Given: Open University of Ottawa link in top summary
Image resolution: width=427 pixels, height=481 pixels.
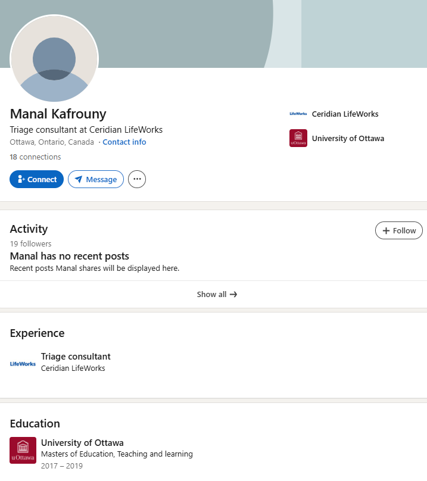Looking at the screenshot, I should tap(348, 138).
